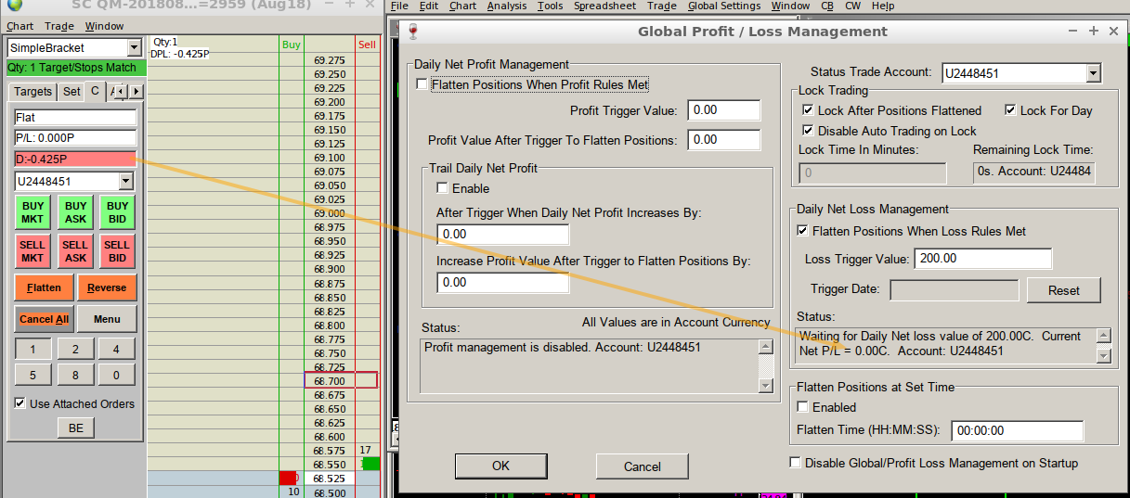Open the Edit menu in main window
Screen dimensions: 1130x498
(x=429, y=6)
